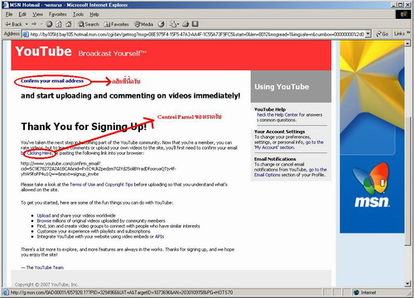
Task: Open the Address bar dropdown list
Action: (368, 34)
